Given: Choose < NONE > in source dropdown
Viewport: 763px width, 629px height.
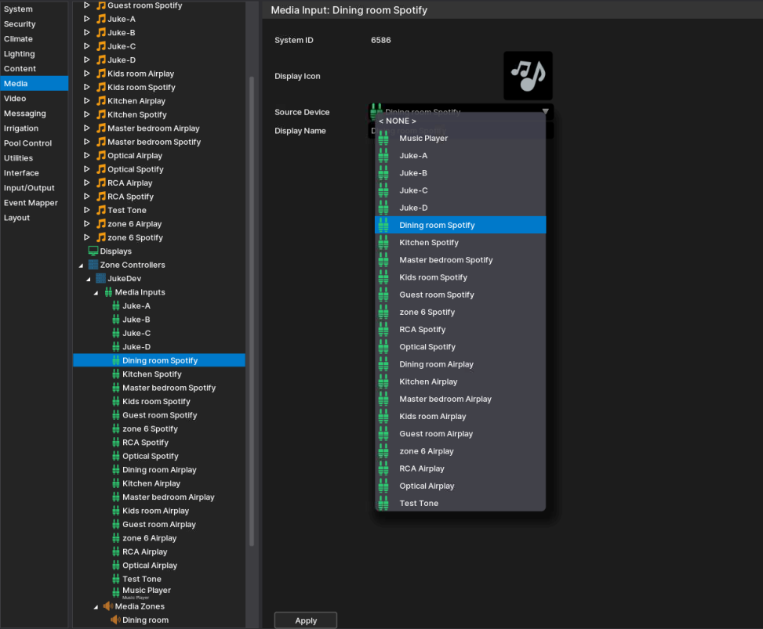Looking at the screenshot, I should click(x=460, y=121).
